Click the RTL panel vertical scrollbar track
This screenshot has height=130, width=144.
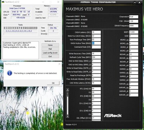click(x=68, y=103)
